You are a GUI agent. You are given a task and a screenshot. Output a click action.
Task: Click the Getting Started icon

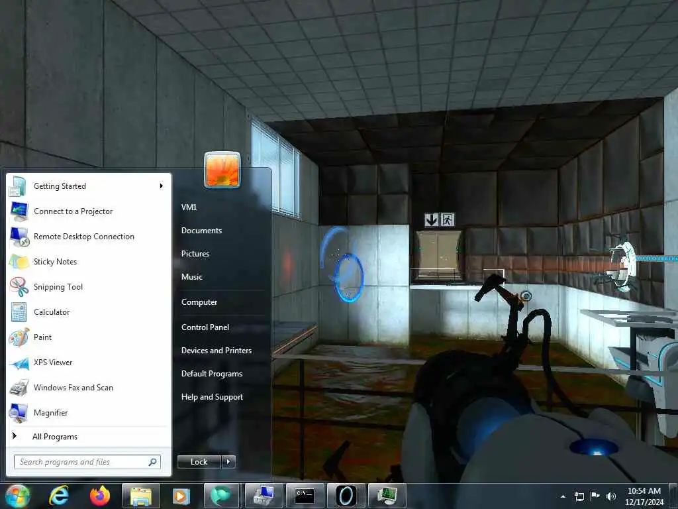[x=18, y=186]
